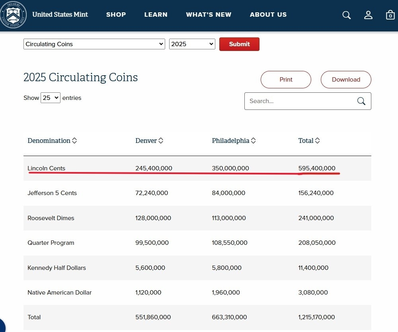398x332 pixels.
Task: Open the shopping bag cart icon
Action: [x=390, y=15]
